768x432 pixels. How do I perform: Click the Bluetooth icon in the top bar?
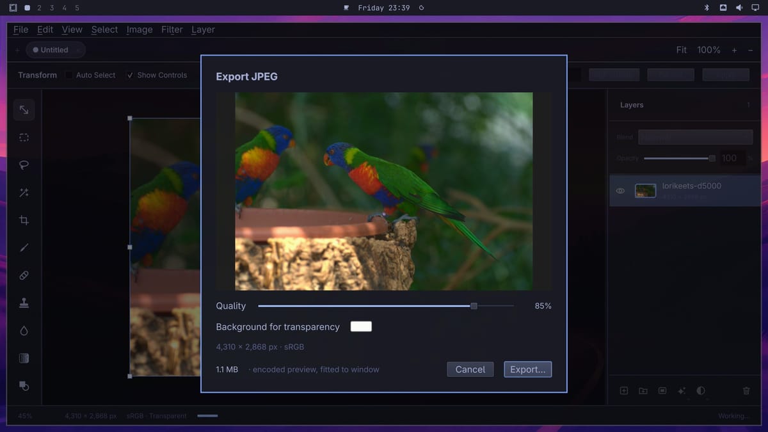point(707,8)
